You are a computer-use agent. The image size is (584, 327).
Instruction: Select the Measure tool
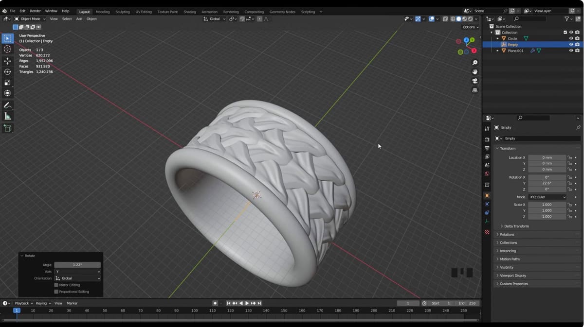7,116
